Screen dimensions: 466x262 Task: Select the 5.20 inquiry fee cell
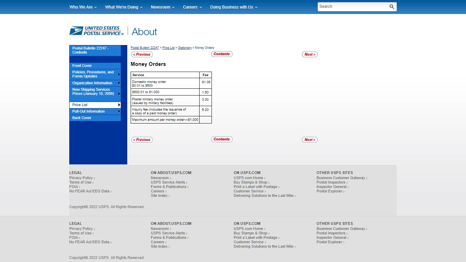206,111
